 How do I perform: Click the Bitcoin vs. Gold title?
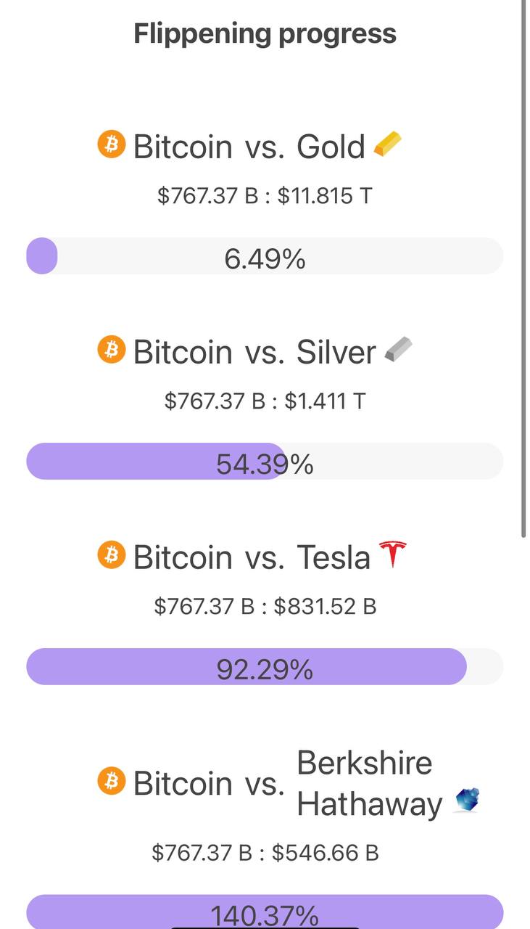tap(249, 146)
